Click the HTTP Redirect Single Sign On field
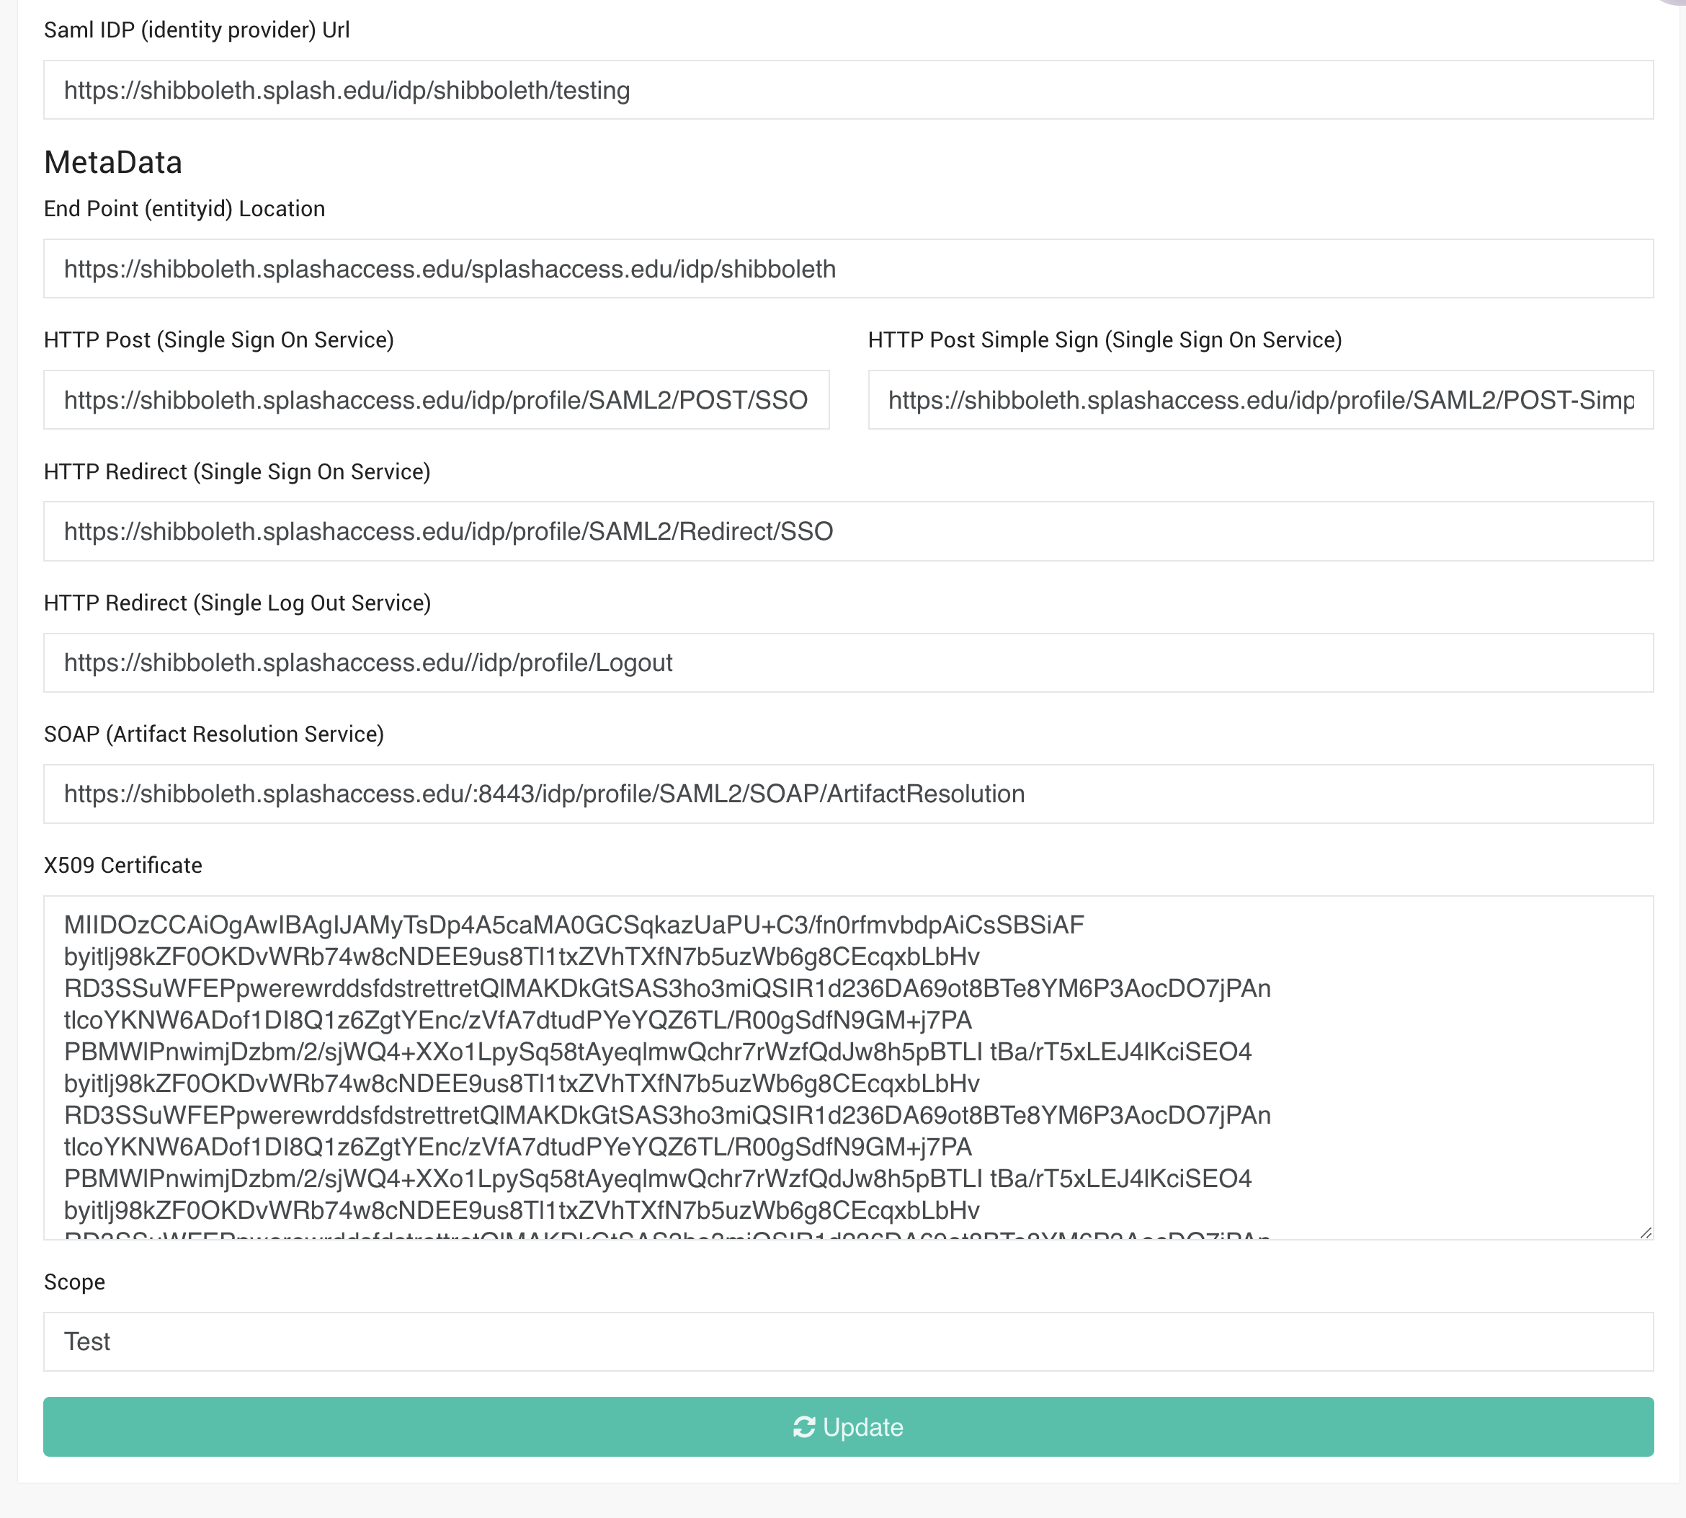The width and height of the screenshot is (1686, 1518). [x=848, y=531]
